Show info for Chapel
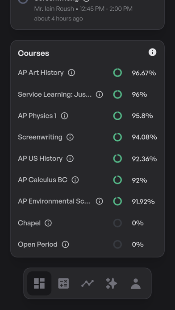Screen dimensions: 175x310 (x=48, y=223)
